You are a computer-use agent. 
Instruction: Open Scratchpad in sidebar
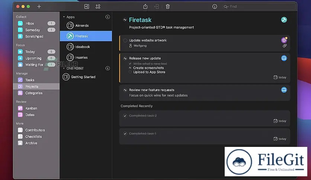36,36
